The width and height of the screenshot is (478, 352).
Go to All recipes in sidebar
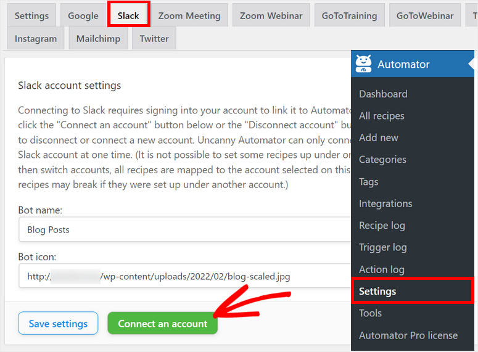[x=382, y=116]
